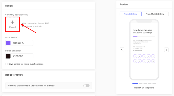The height and width of the screenshot is (96, 174).
Task: Select rating circle 5 in phone preview
Action: pyautogui.click(x=153, y=56)
